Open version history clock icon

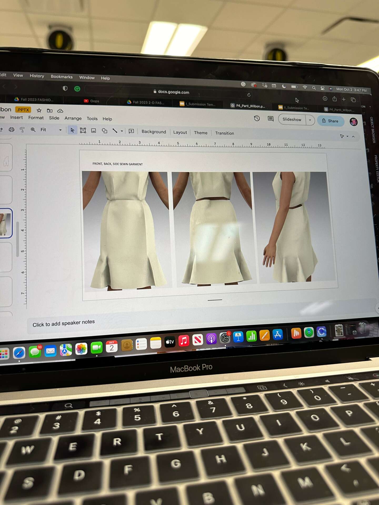[x=257, y=118]
